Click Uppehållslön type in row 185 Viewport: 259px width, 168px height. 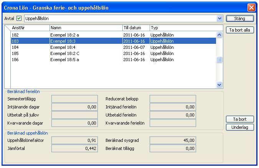click(162, 53)
